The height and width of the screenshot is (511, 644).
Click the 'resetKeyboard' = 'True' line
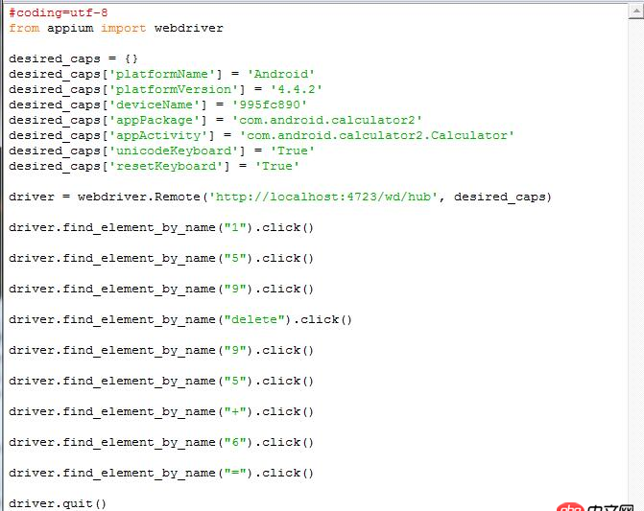tap(154, 166)
